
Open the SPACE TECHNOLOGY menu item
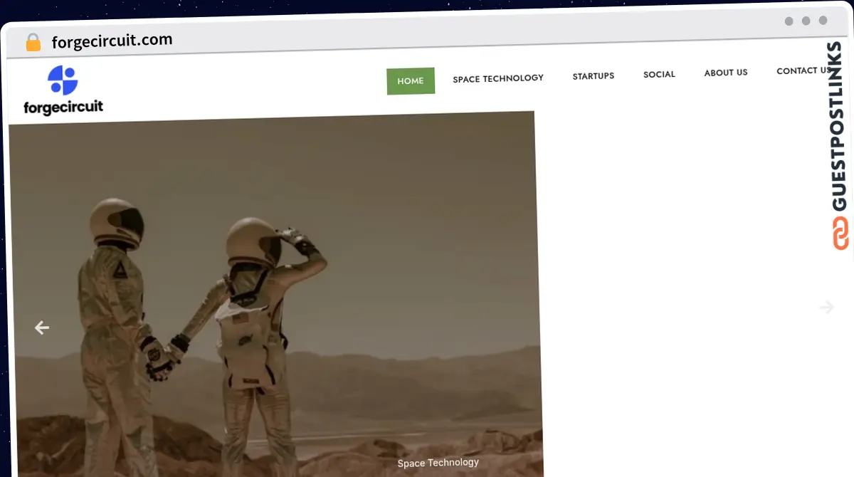[x=498, y=78]
